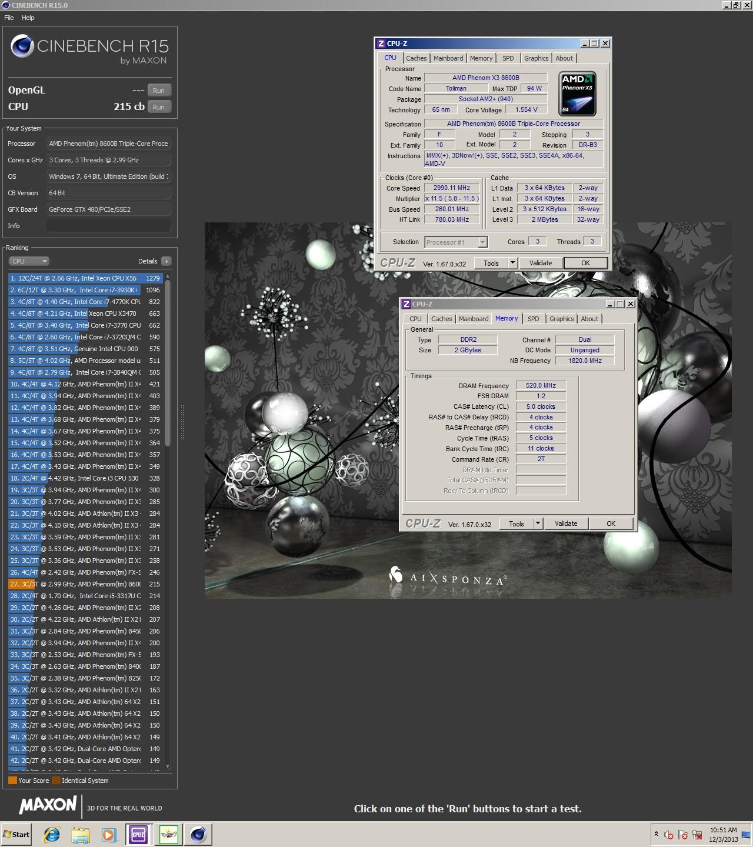This screenshot has height=847, width=753.
Task: Select ranking entry 42 Dual-Core AMD Opteron
Action: 85,761
